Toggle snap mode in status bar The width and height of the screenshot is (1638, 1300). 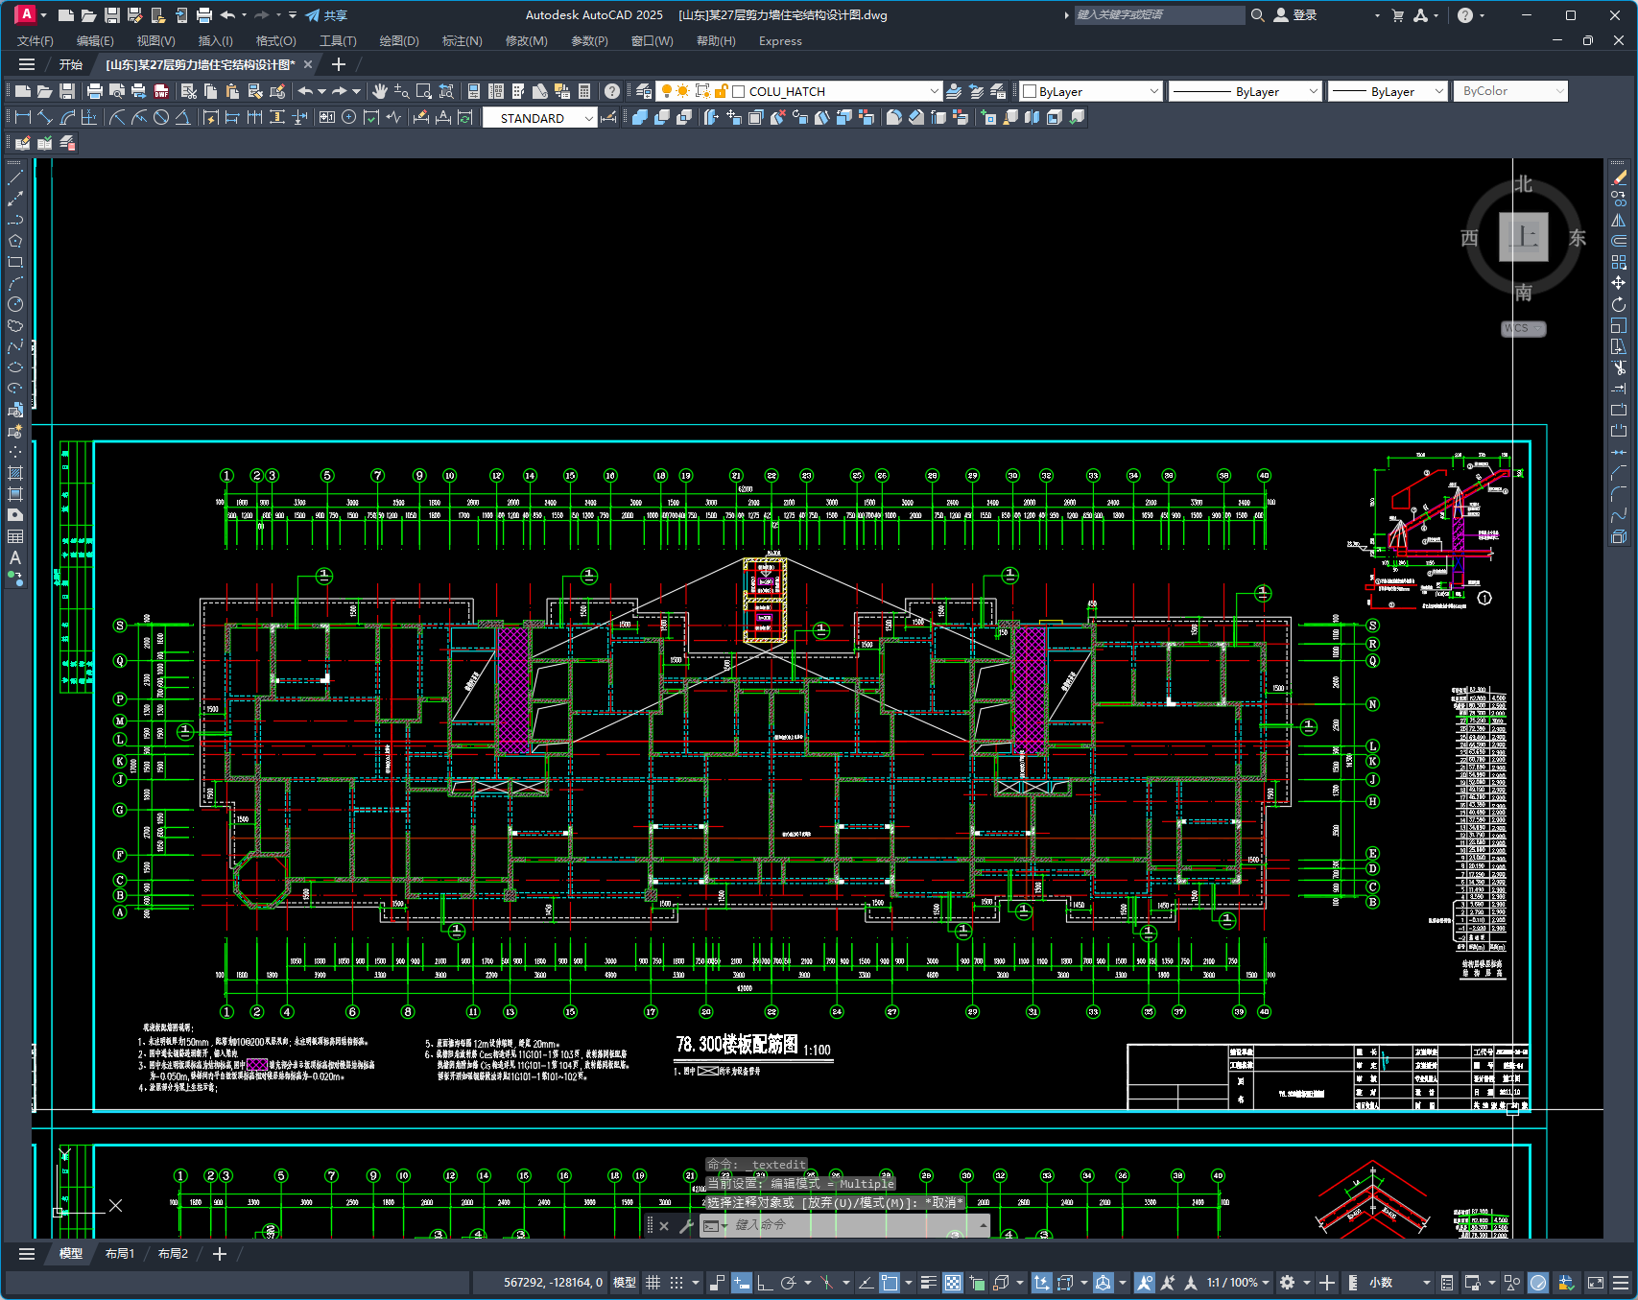pos(677,1283)
